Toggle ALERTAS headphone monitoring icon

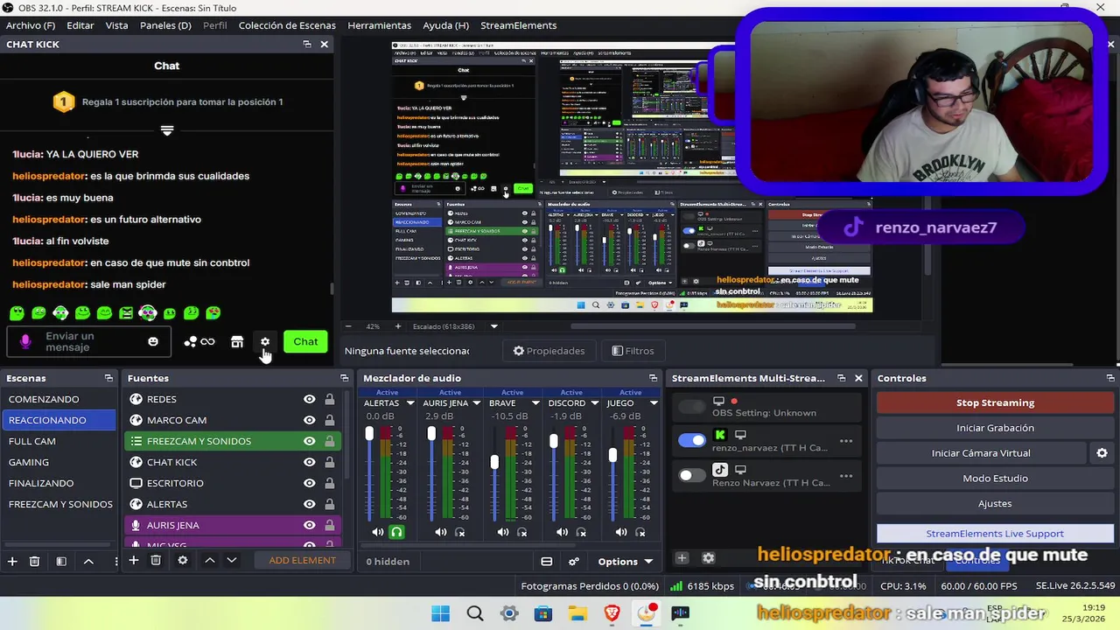coord(396,532)
